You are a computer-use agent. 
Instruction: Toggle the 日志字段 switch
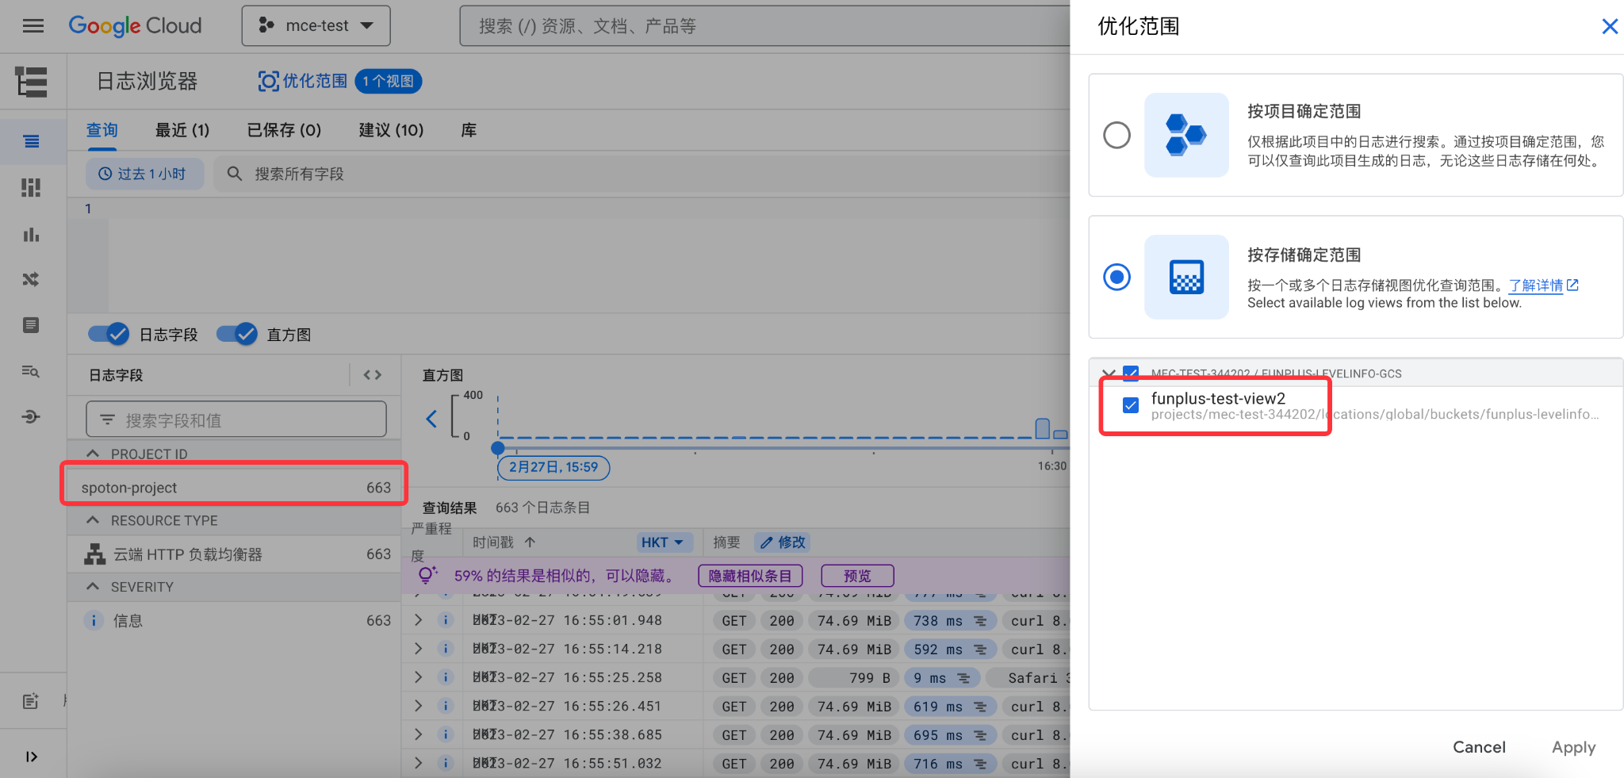click(109, 334)
